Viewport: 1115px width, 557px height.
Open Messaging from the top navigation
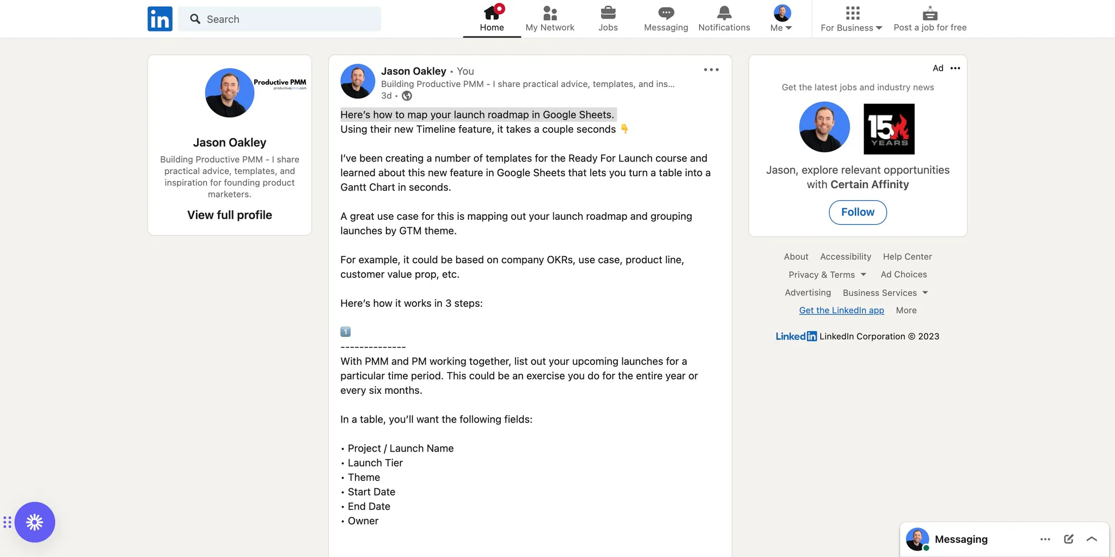pyautogui.click(x=666, y=18)
